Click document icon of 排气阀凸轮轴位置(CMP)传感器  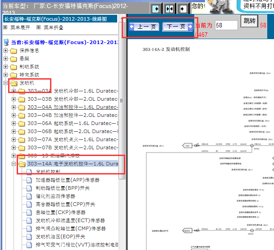point(29,228)
